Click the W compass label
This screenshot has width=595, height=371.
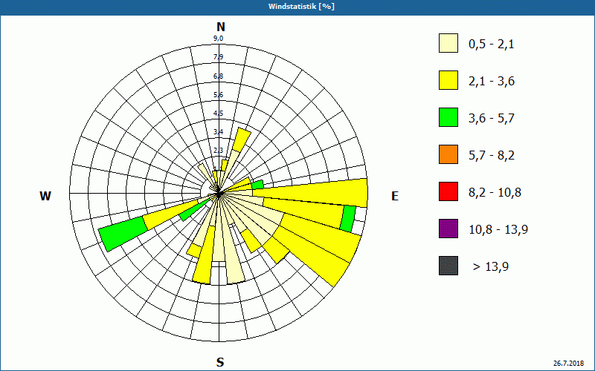pos(45,196)
